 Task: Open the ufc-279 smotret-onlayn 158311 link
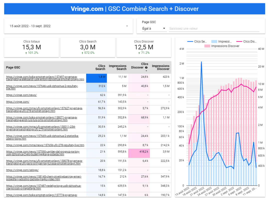(41, 128)
